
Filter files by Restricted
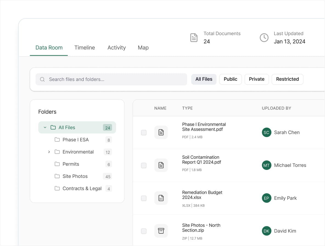[x=287, y=79]
